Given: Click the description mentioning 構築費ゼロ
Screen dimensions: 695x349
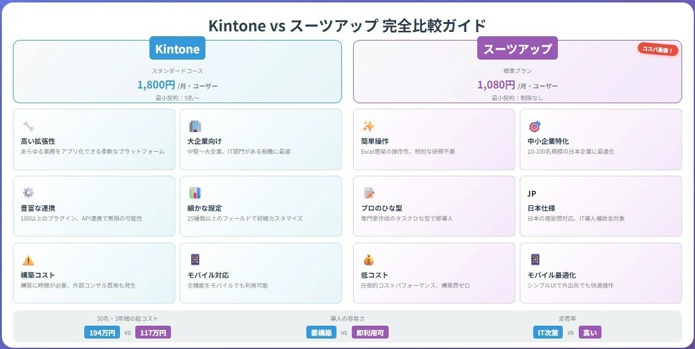Looking at the screenshot, I should [415, 285].
